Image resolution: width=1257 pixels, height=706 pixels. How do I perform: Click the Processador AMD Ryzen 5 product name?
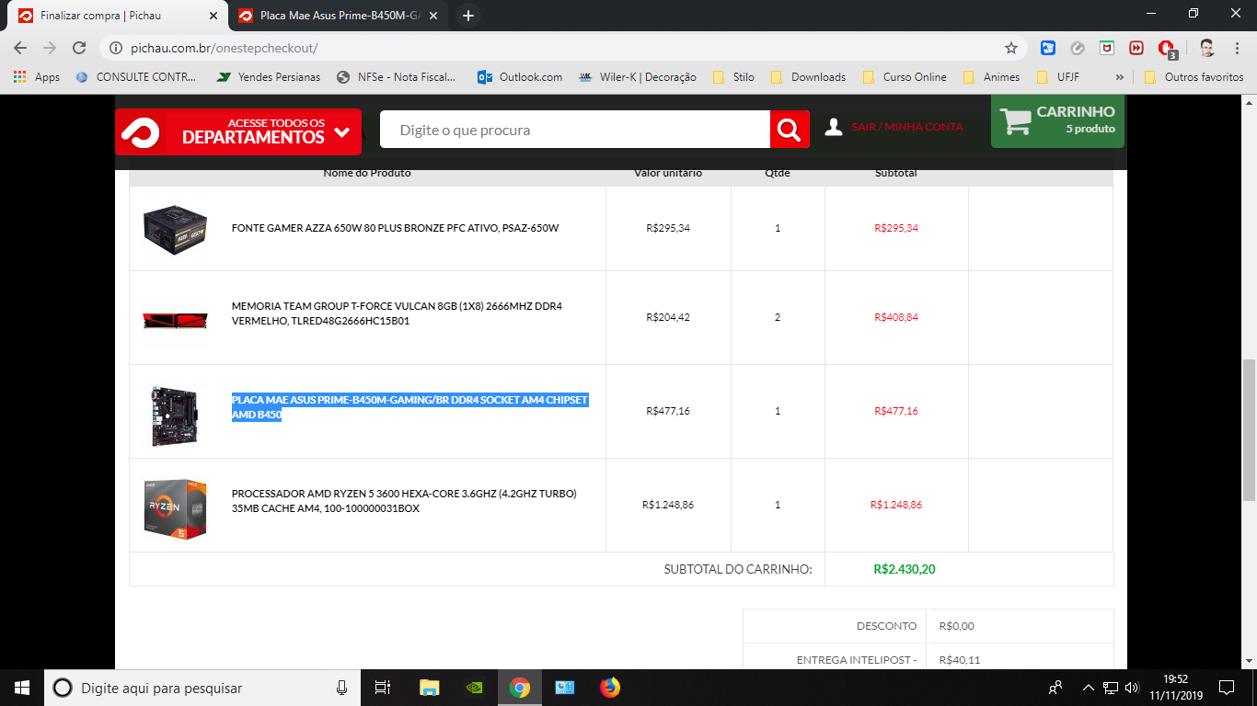[x=404, y=501]
